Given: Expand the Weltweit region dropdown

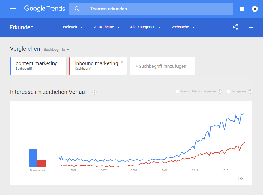Looking at the screenshot, I should tap(73, 27).
